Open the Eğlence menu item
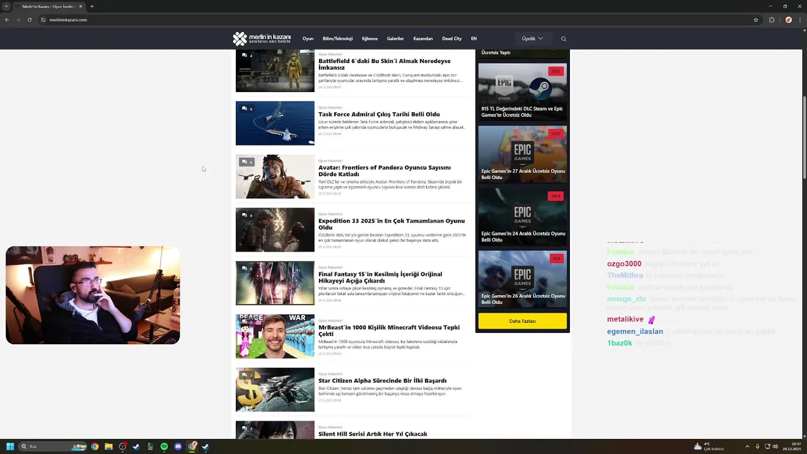Screen dimensions: 807x454 (x=369, y=38)
